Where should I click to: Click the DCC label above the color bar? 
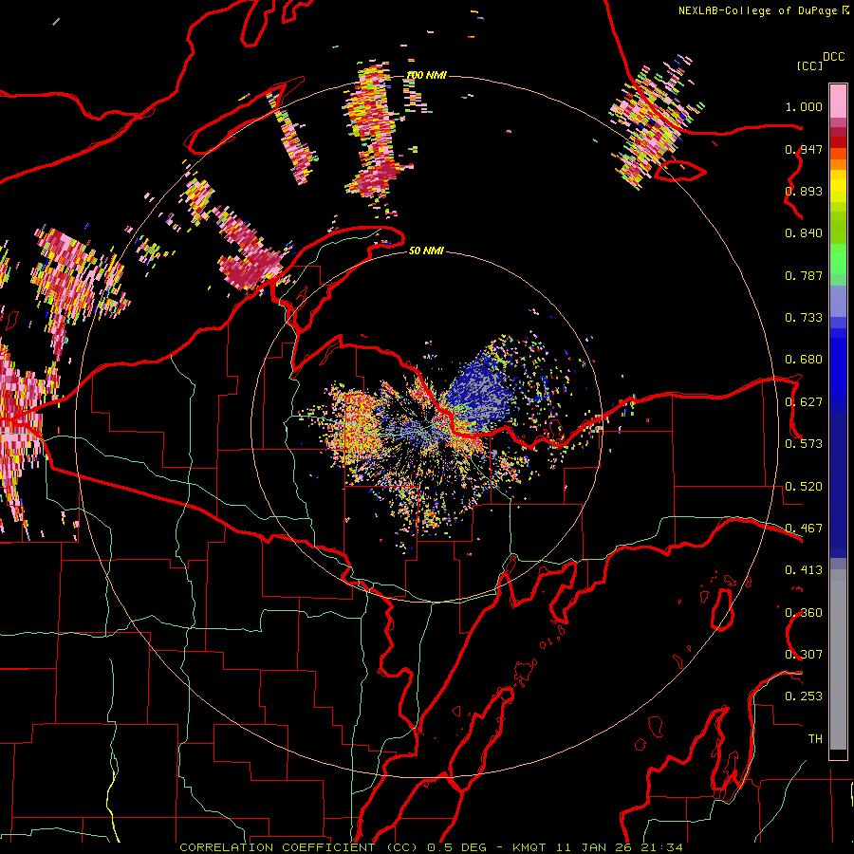tap(834, 57)
